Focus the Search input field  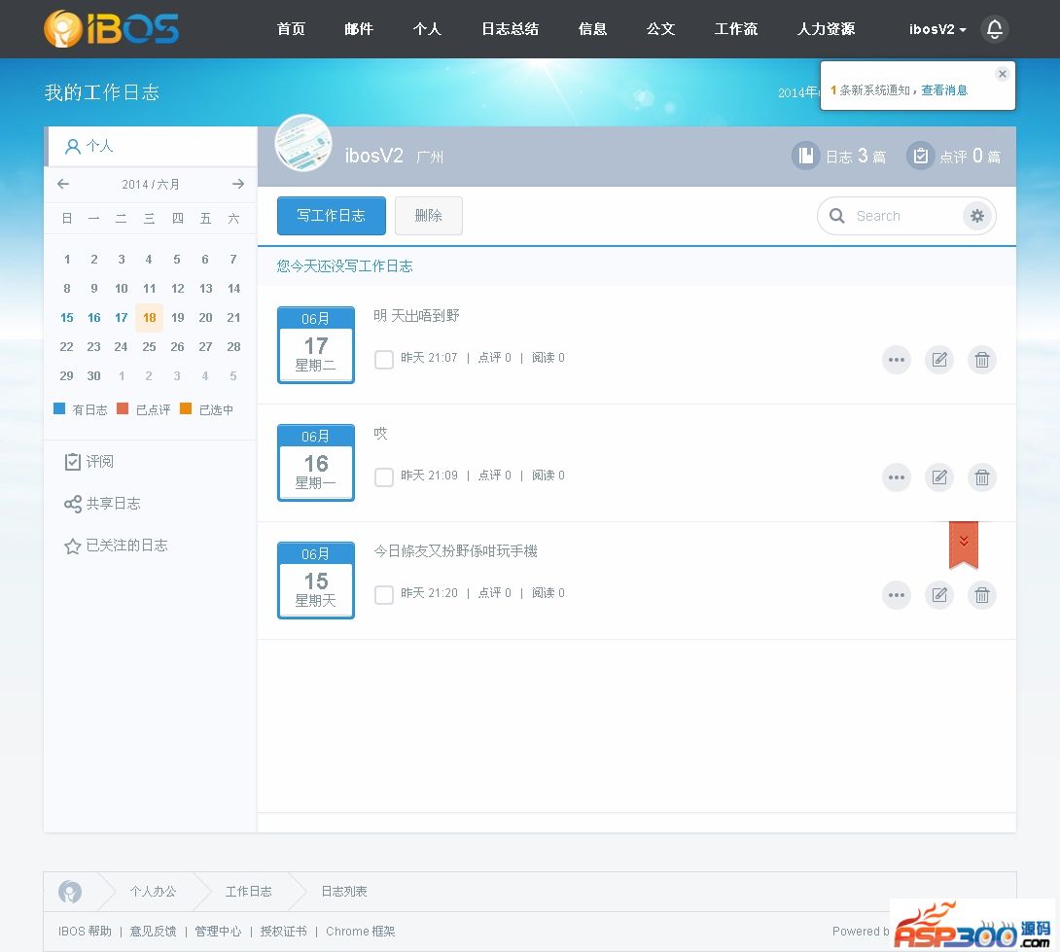point(906,216)
